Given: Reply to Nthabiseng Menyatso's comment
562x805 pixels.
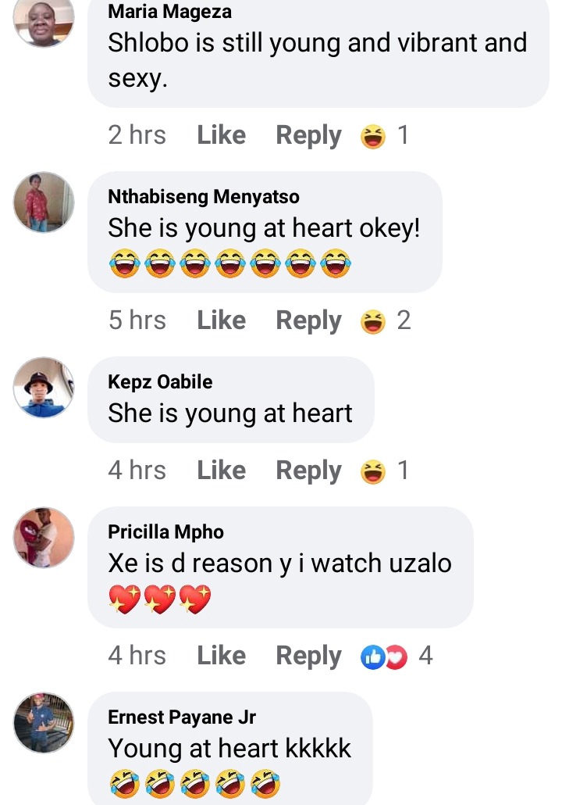Looking at the screenshot, I should point(308,321).
